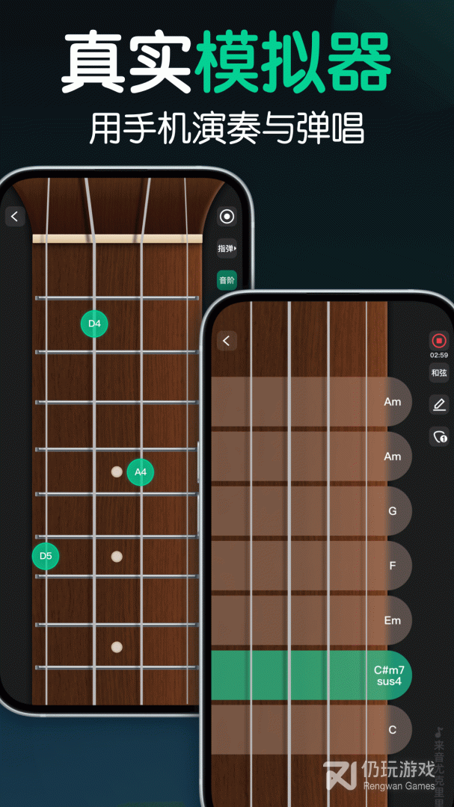The image size is (454, 807).
Task: Toggle the 音阶 scale display
Action: pyautogui.click(x=227, y=280)
